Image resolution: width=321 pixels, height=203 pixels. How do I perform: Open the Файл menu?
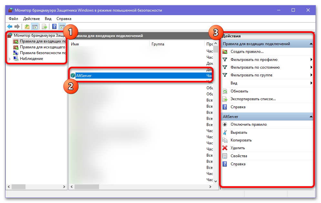(x=13, y=19)
